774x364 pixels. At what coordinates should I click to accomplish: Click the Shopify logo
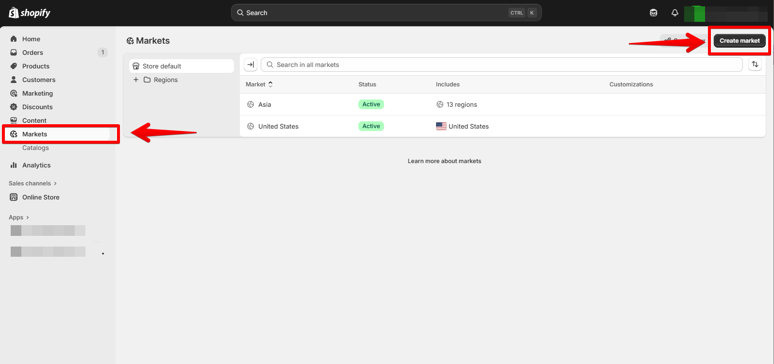[30, 13]
